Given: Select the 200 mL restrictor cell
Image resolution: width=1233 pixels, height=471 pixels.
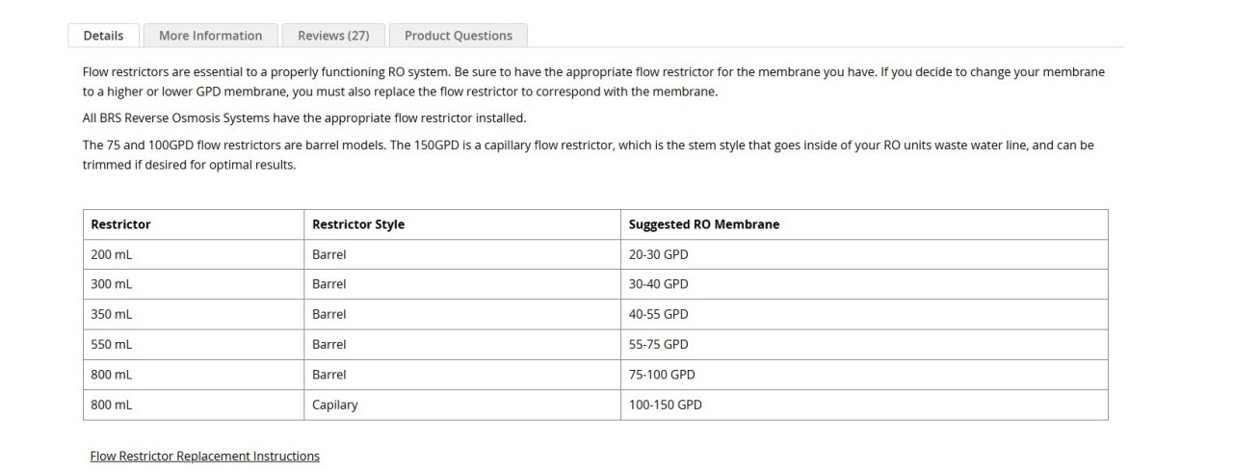Looking at the screenshot, I should pos(112,254).
